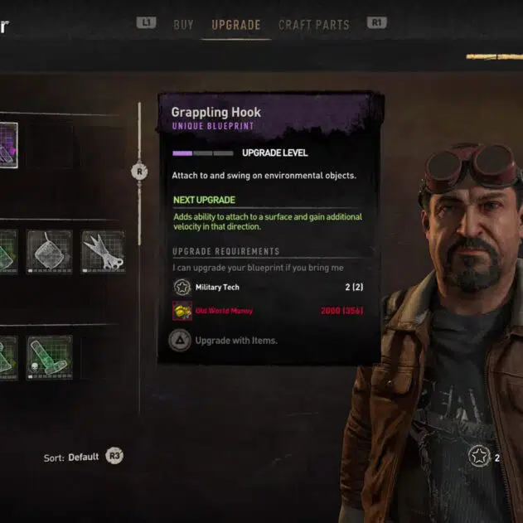Click the Military Tech star icon
This screenshot has width=523, height=523.
(x=182, y=287)
